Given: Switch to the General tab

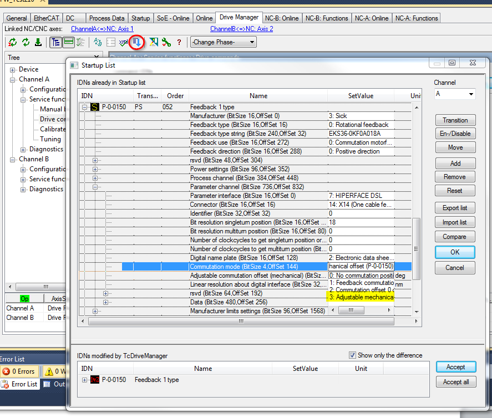Looking at the screenshot, I should click(17, 18).
